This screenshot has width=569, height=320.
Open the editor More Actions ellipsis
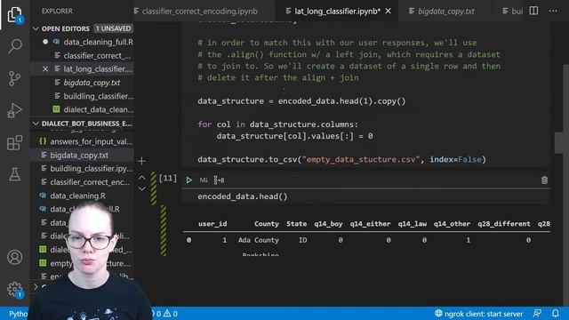pyautogui.click(x=553, y=11)
